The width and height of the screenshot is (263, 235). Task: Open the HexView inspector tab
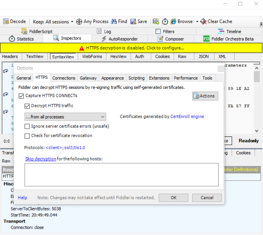tap(118, 57)
